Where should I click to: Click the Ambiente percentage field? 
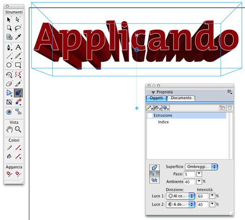click(190, 182)
